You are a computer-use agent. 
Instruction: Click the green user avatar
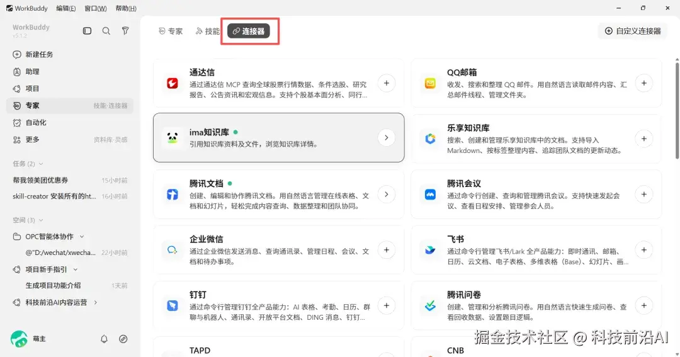click(19, 339)
